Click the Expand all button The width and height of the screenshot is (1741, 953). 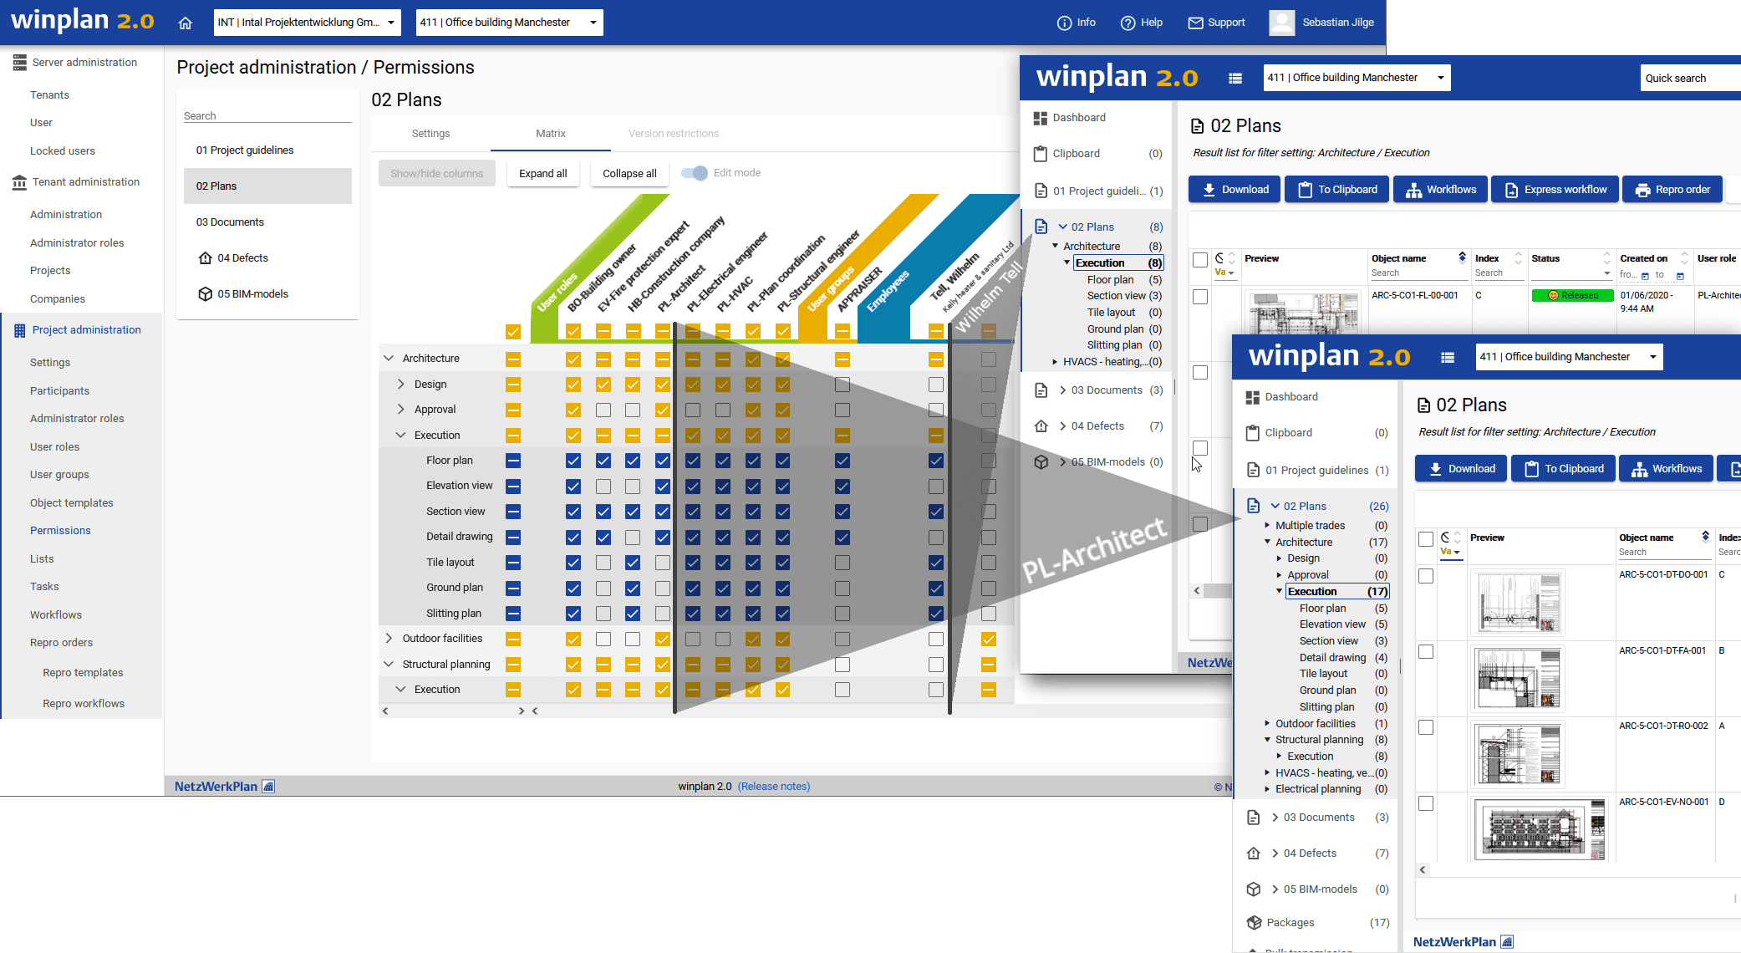[x=543, y=174]
